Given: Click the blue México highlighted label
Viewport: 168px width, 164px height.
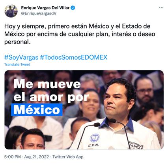Looking at the screenshot, I should click(37, 109).
